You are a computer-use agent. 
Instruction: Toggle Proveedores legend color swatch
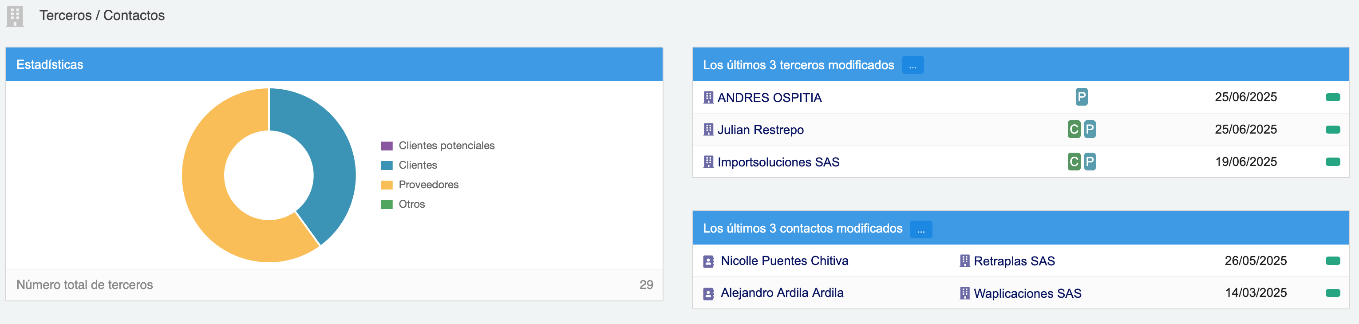point(387,185)
